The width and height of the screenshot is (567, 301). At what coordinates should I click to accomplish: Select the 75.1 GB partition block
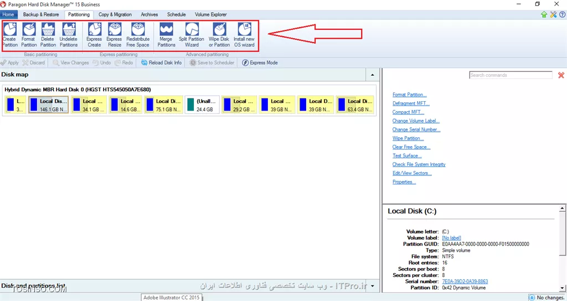click(x=163, y=105)
